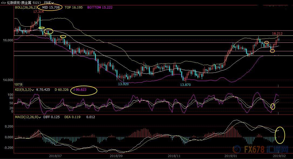The width and height of the screenshot is (293, 159).
Task: Click the 伦敦银现 (贵金属 5121) instrument title
Action: click(x=24, y=2)
